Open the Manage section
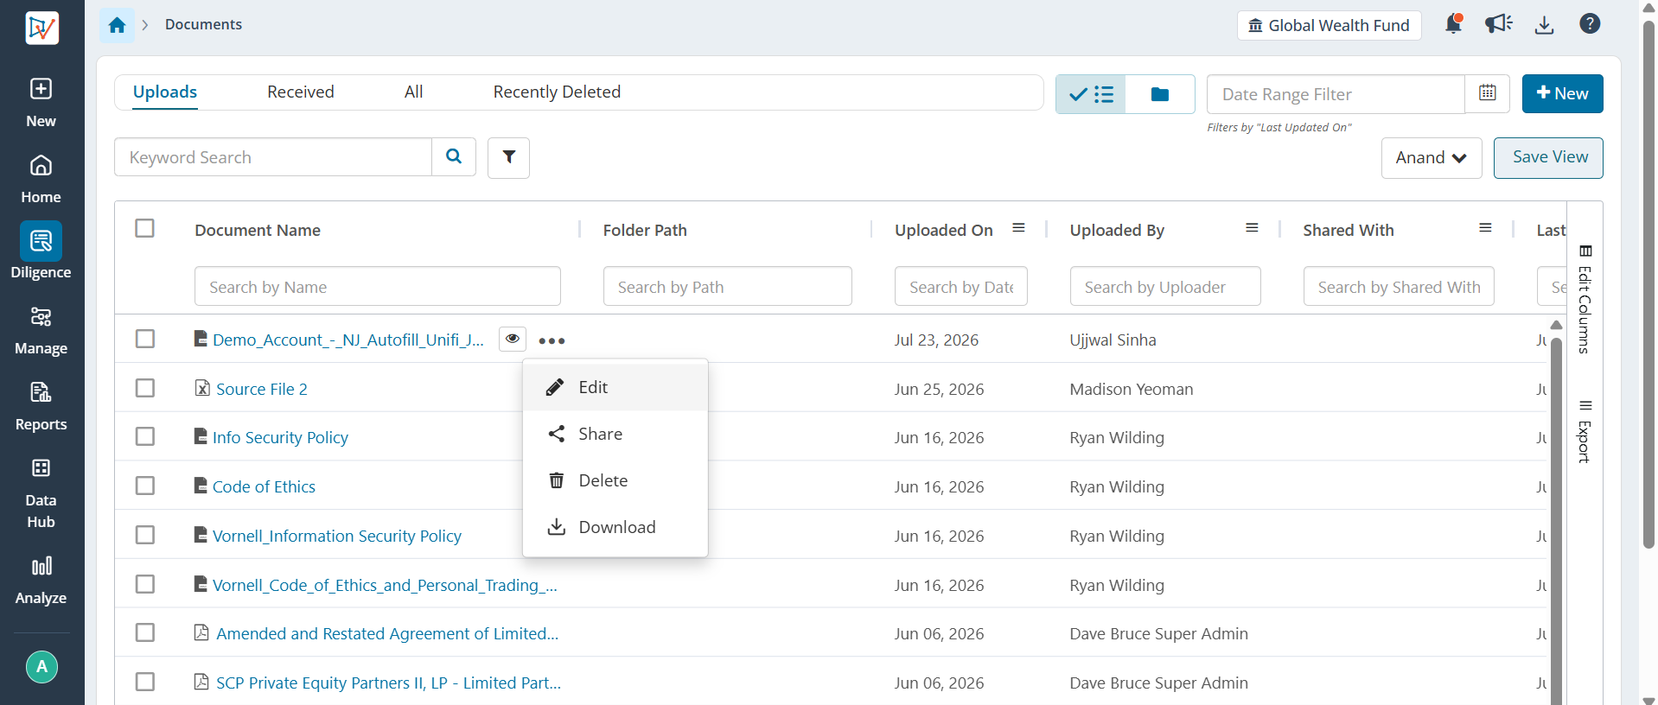The height and width of the screenshot is (705, 1658). (x=41, y=331)
